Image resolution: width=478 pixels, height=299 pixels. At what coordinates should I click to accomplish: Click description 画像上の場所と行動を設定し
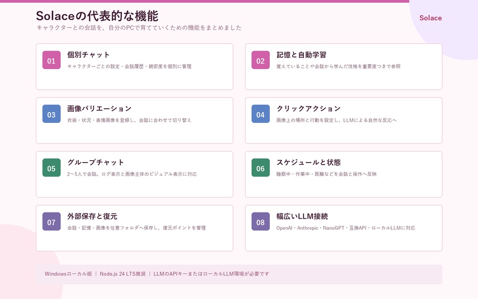337,120
